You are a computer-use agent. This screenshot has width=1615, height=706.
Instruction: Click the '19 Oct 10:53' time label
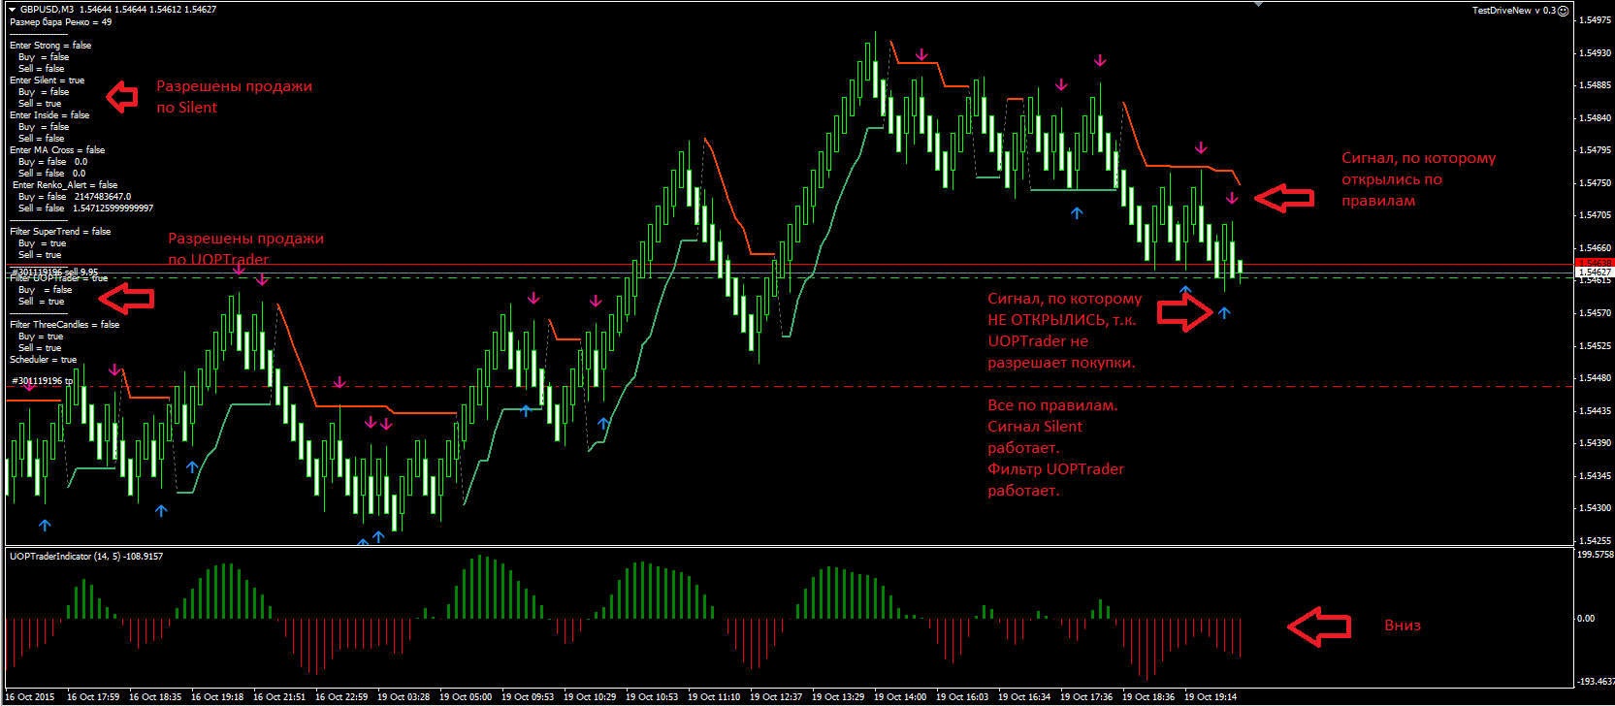[x=652, y=697]
